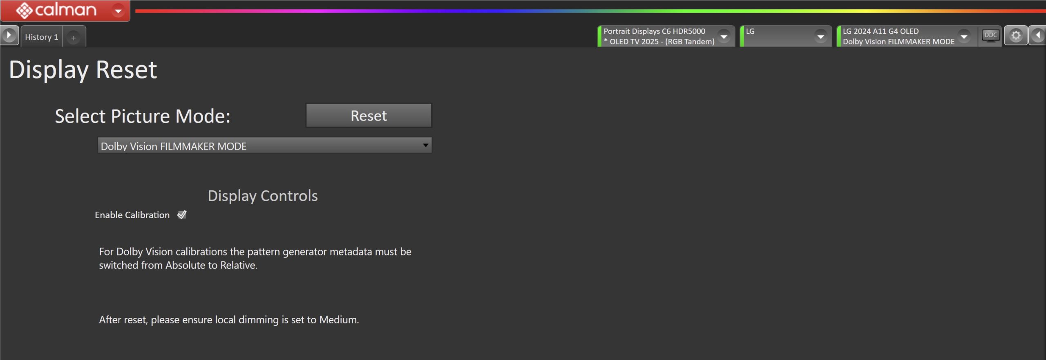Click the Reset button
The image size is (1046, 360).
point(369,116)
